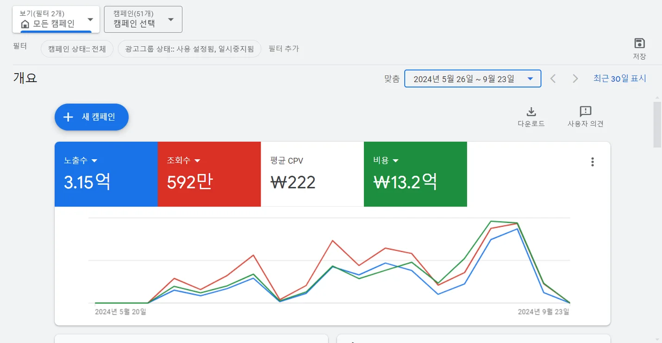Open the three-dot chart options menu
Image resolution: width=662 pixels, height=343 pixels.
(593, 162)
